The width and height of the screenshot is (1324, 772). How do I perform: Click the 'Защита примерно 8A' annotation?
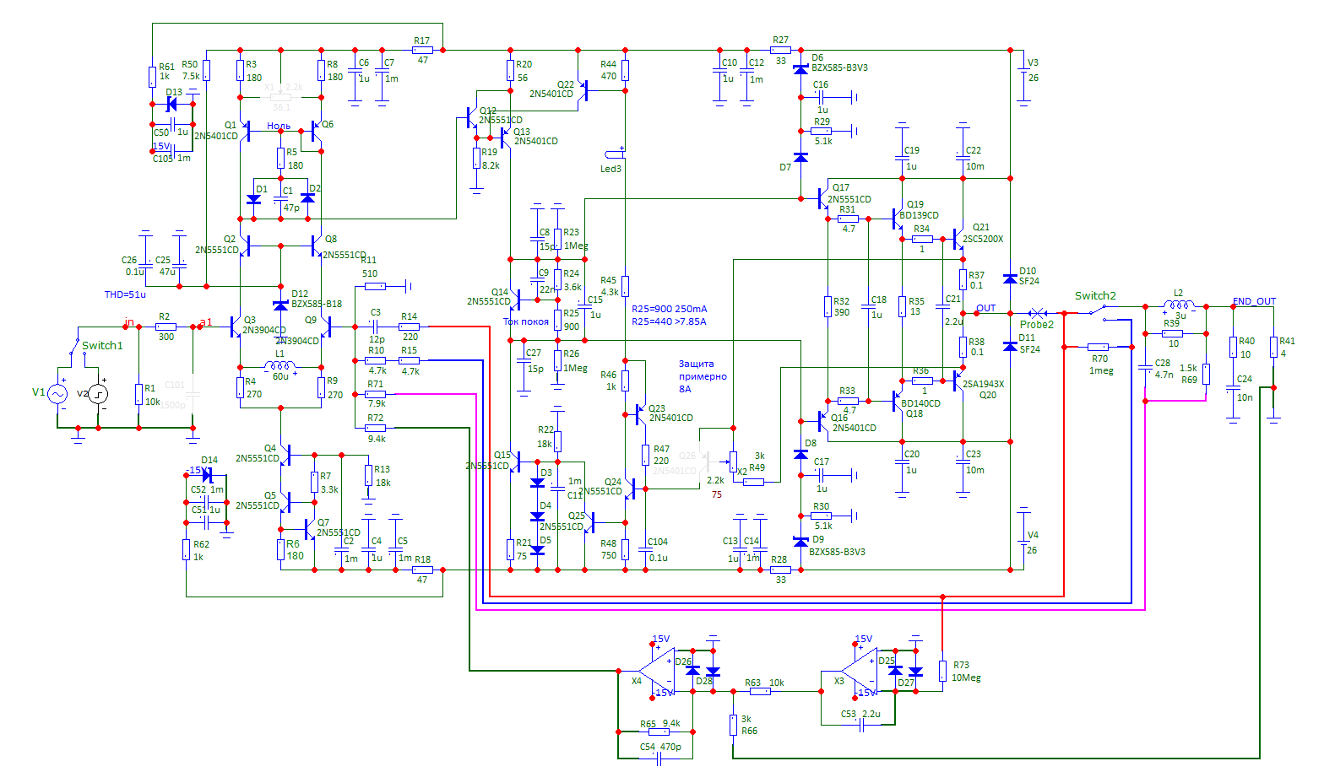tap(703, 376)
